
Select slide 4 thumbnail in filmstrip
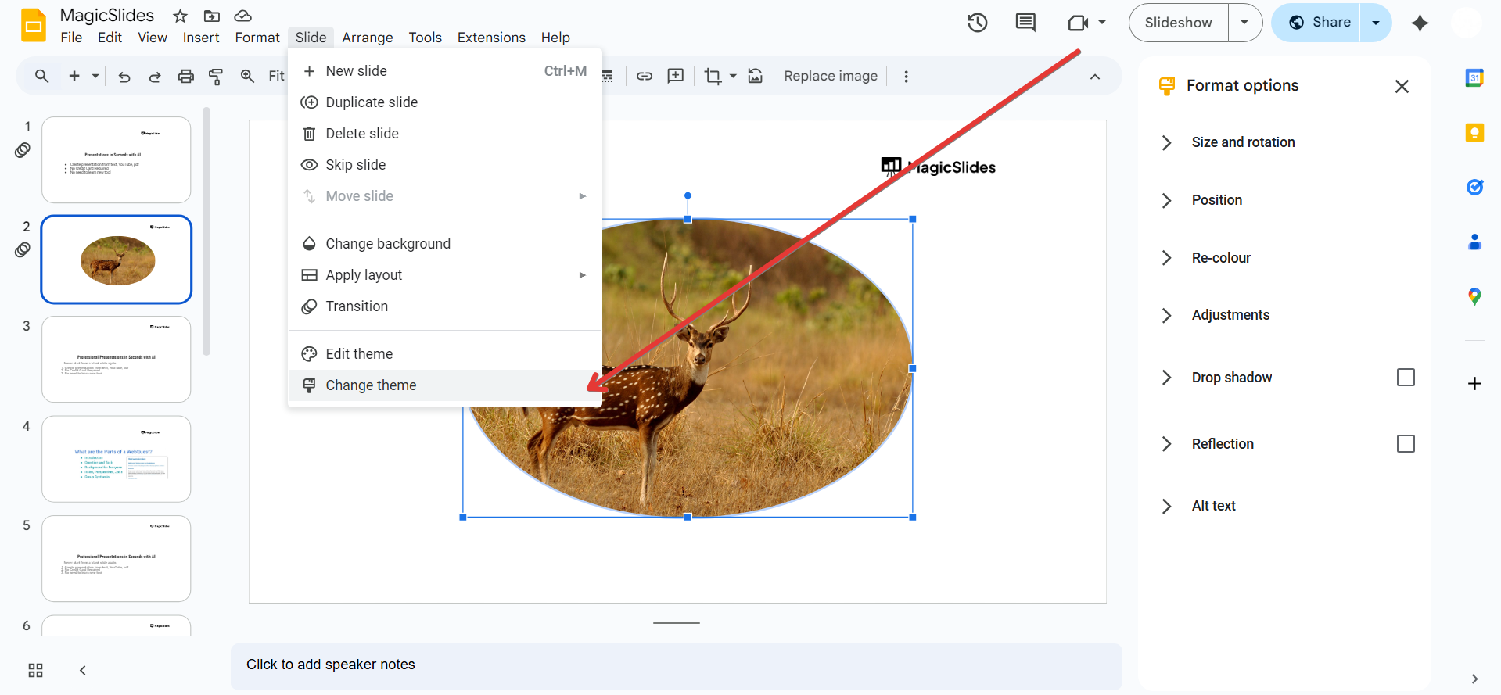[117, 459]
